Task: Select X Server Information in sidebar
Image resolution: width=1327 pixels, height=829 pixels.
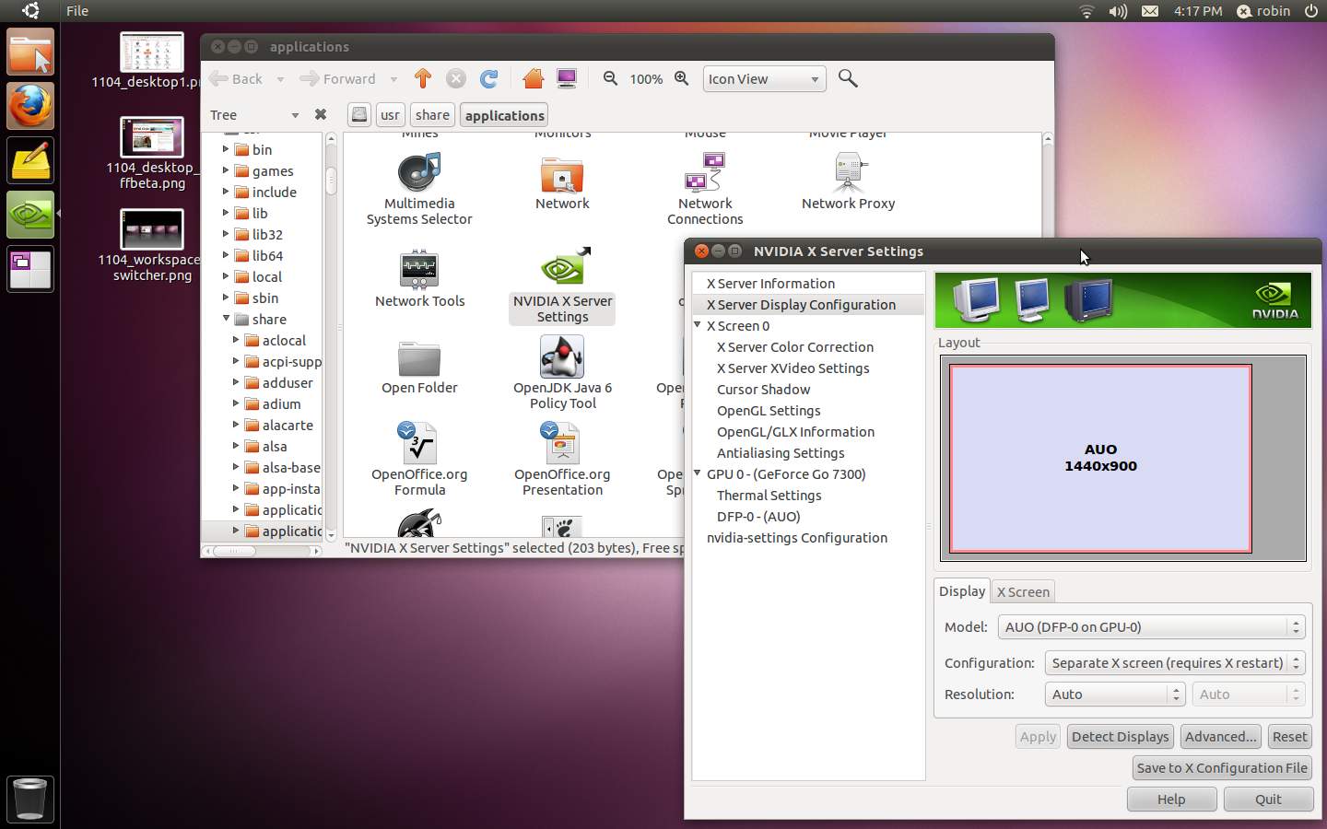Action: (x=770, y=284)
